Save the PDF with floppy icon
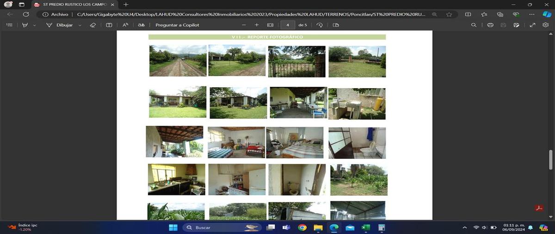Image resolution: width=555 pixels, height=234 pixels. point(503,25)
